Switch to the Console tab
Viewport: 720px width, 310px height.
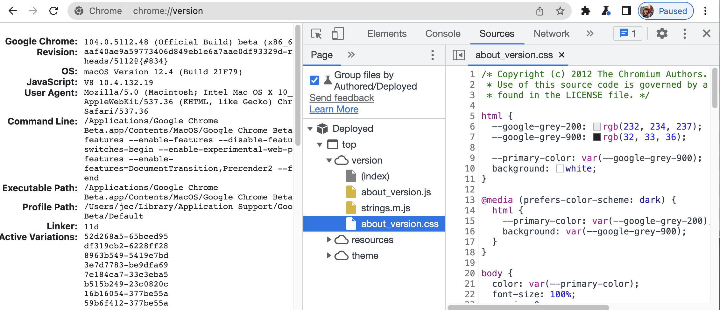click(443, 33)
